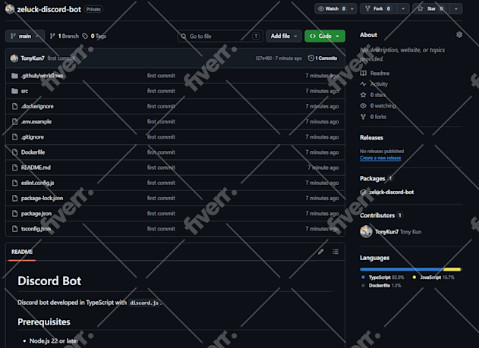Click TonyKun7 avatar under Contributors

366,231
